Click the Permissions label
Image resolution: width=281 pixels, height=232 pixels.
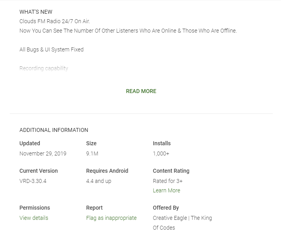click(x=35, y=208)
